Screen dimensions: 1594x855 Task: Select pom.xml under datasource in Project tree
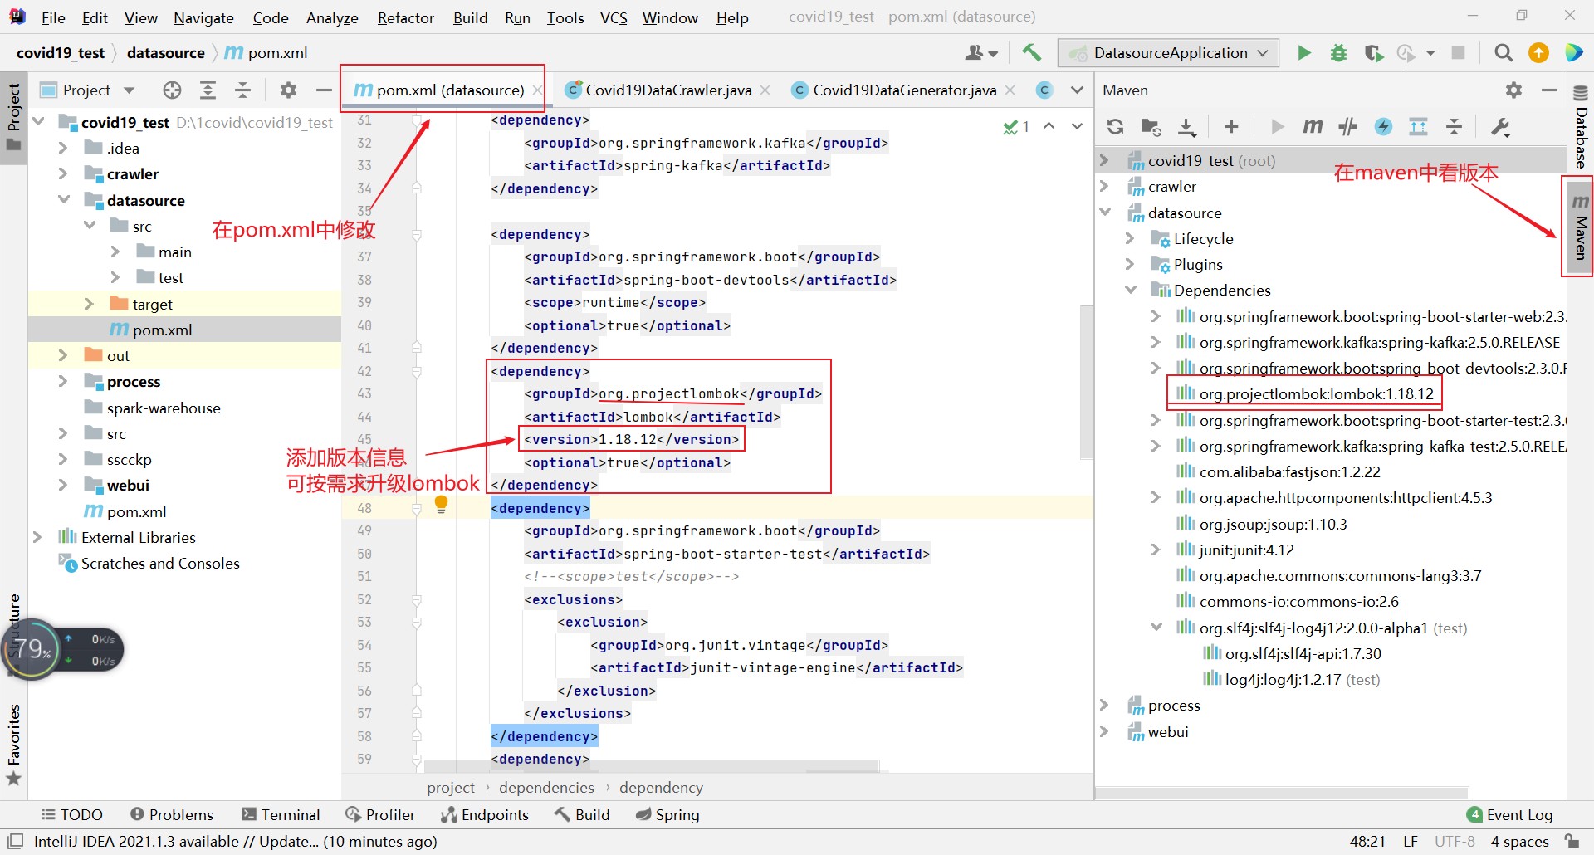point(162,330)
